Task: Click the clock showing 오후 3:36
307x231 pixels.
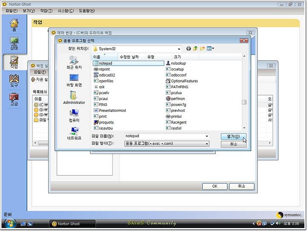Action: [291, 224]
